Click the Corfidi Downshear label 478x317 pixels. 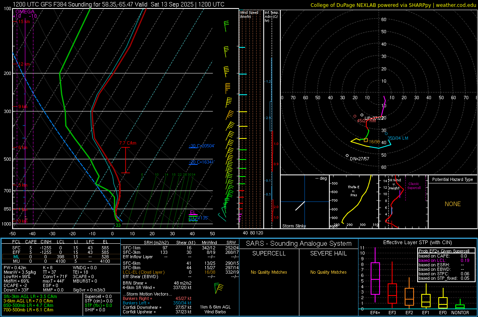click(x=141, y=307)
